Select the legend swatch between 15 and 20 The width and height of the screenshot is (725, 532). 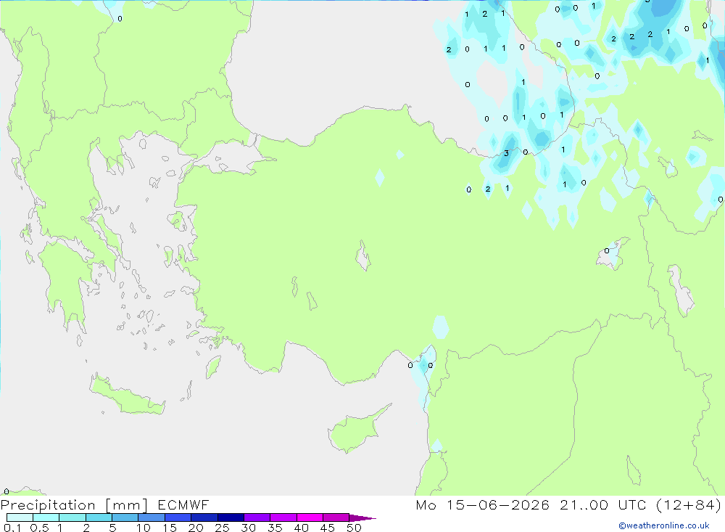click(178, 517)
